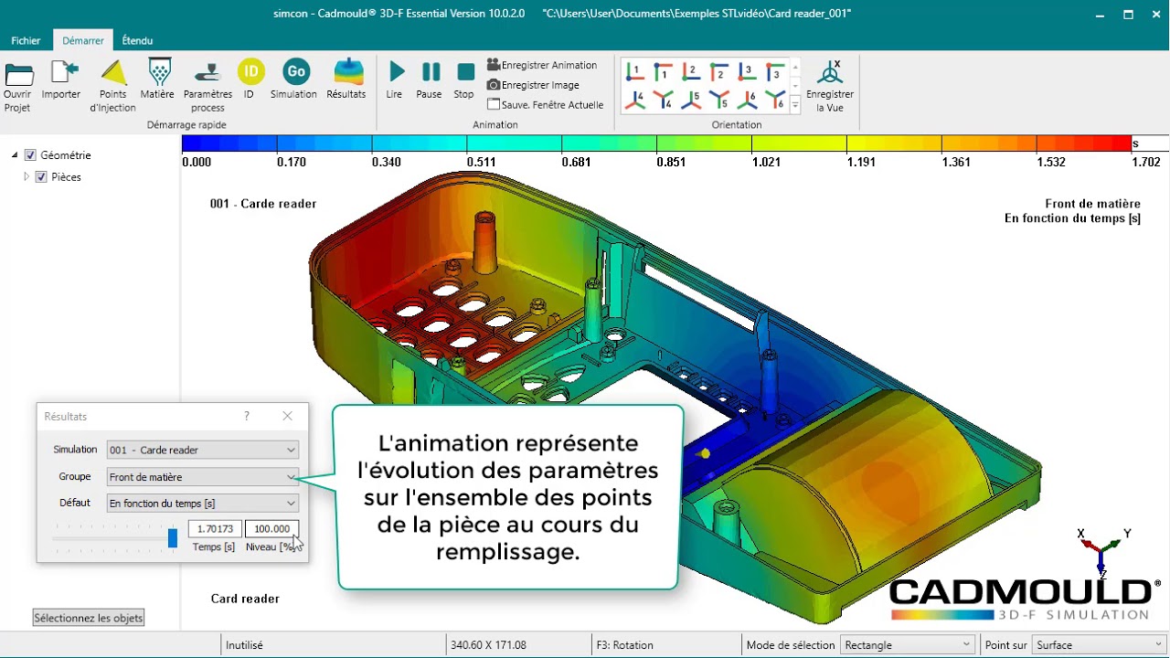Click the 340.60 X 171.08 status text
The width and height of the screenshot is (1170, 658).
(x=487, y=645)
